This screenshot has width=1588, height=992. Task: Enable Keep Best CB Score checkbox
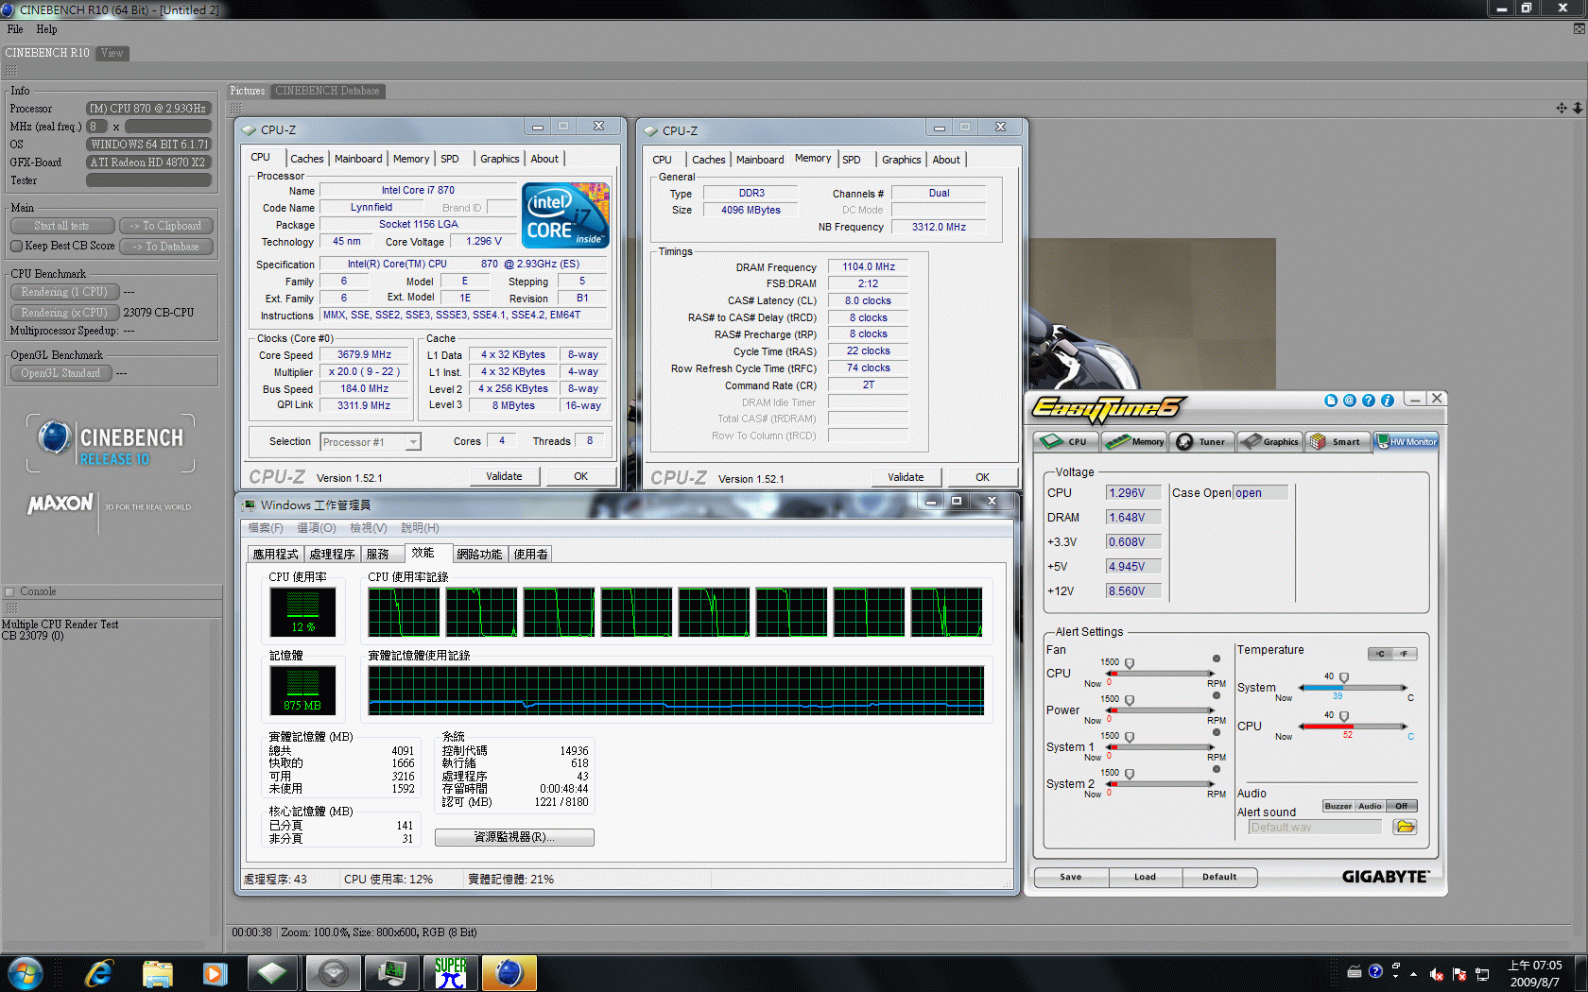(16, 247)
